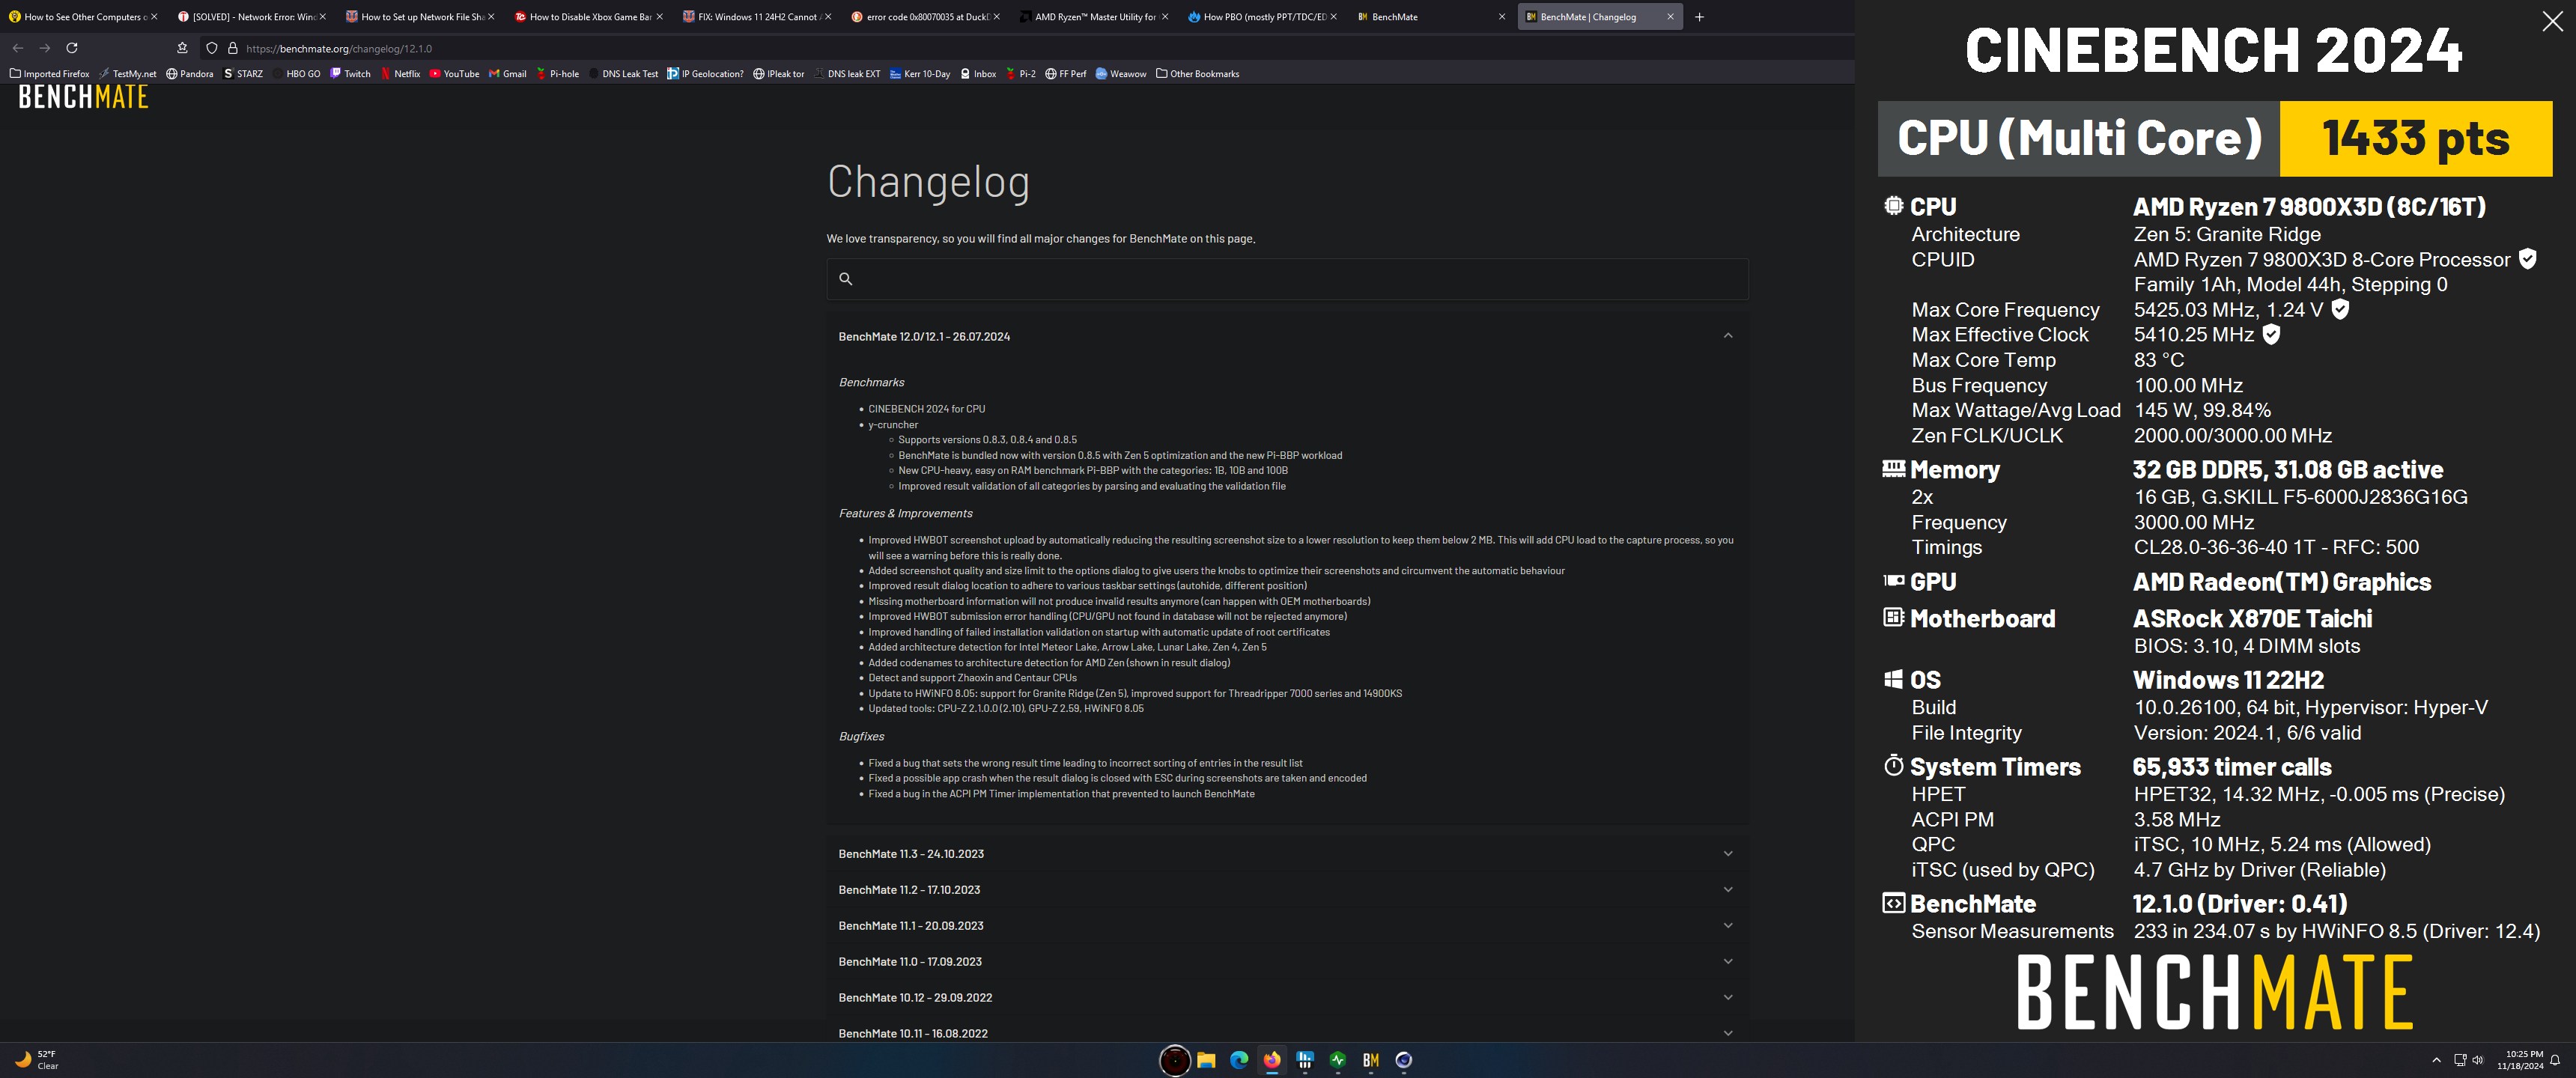The width and height of the screenshot is (2576, 1078).
Task: Open weather widget showing 52°F Clear
Action: click(36, 1060)
